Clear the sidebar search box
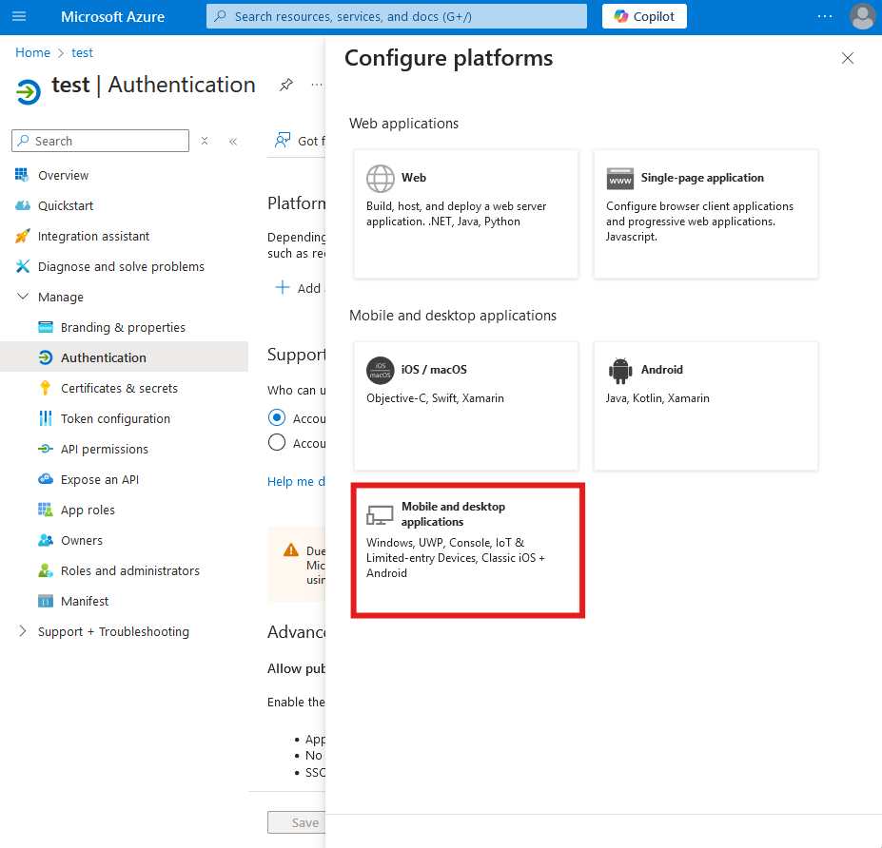 pos(204,141)
